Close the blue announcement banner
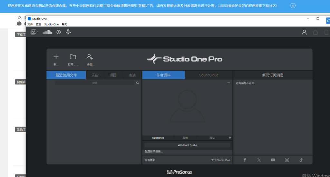Viewport: 330px width, 177px height. pos(293,6)
